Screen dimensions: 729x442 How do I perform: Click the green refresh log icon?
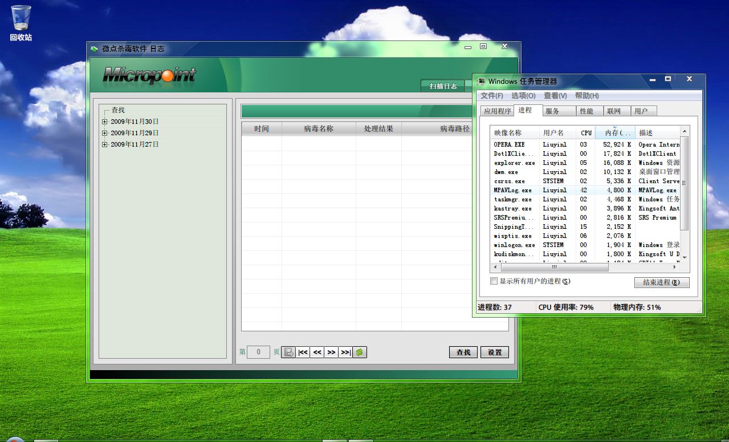(x=360, y=352)
